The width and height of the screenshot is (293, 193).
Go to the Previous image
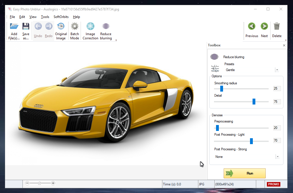pyautogui.click(x=252, y=30)
